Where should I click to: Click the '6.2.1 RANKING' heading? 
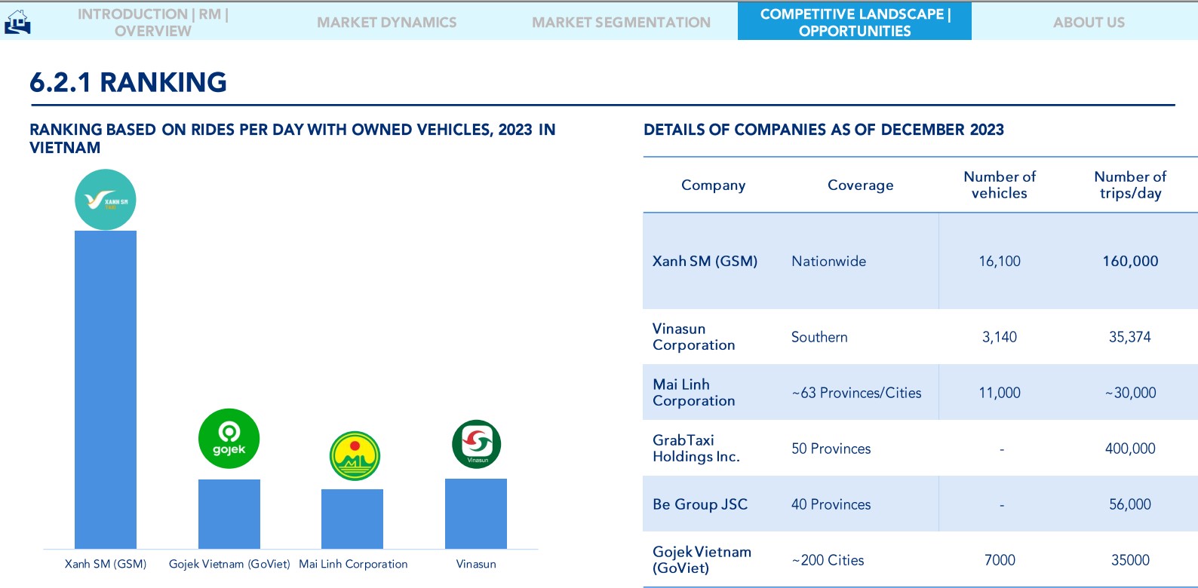pyautogui.click(x=128, y=82)
